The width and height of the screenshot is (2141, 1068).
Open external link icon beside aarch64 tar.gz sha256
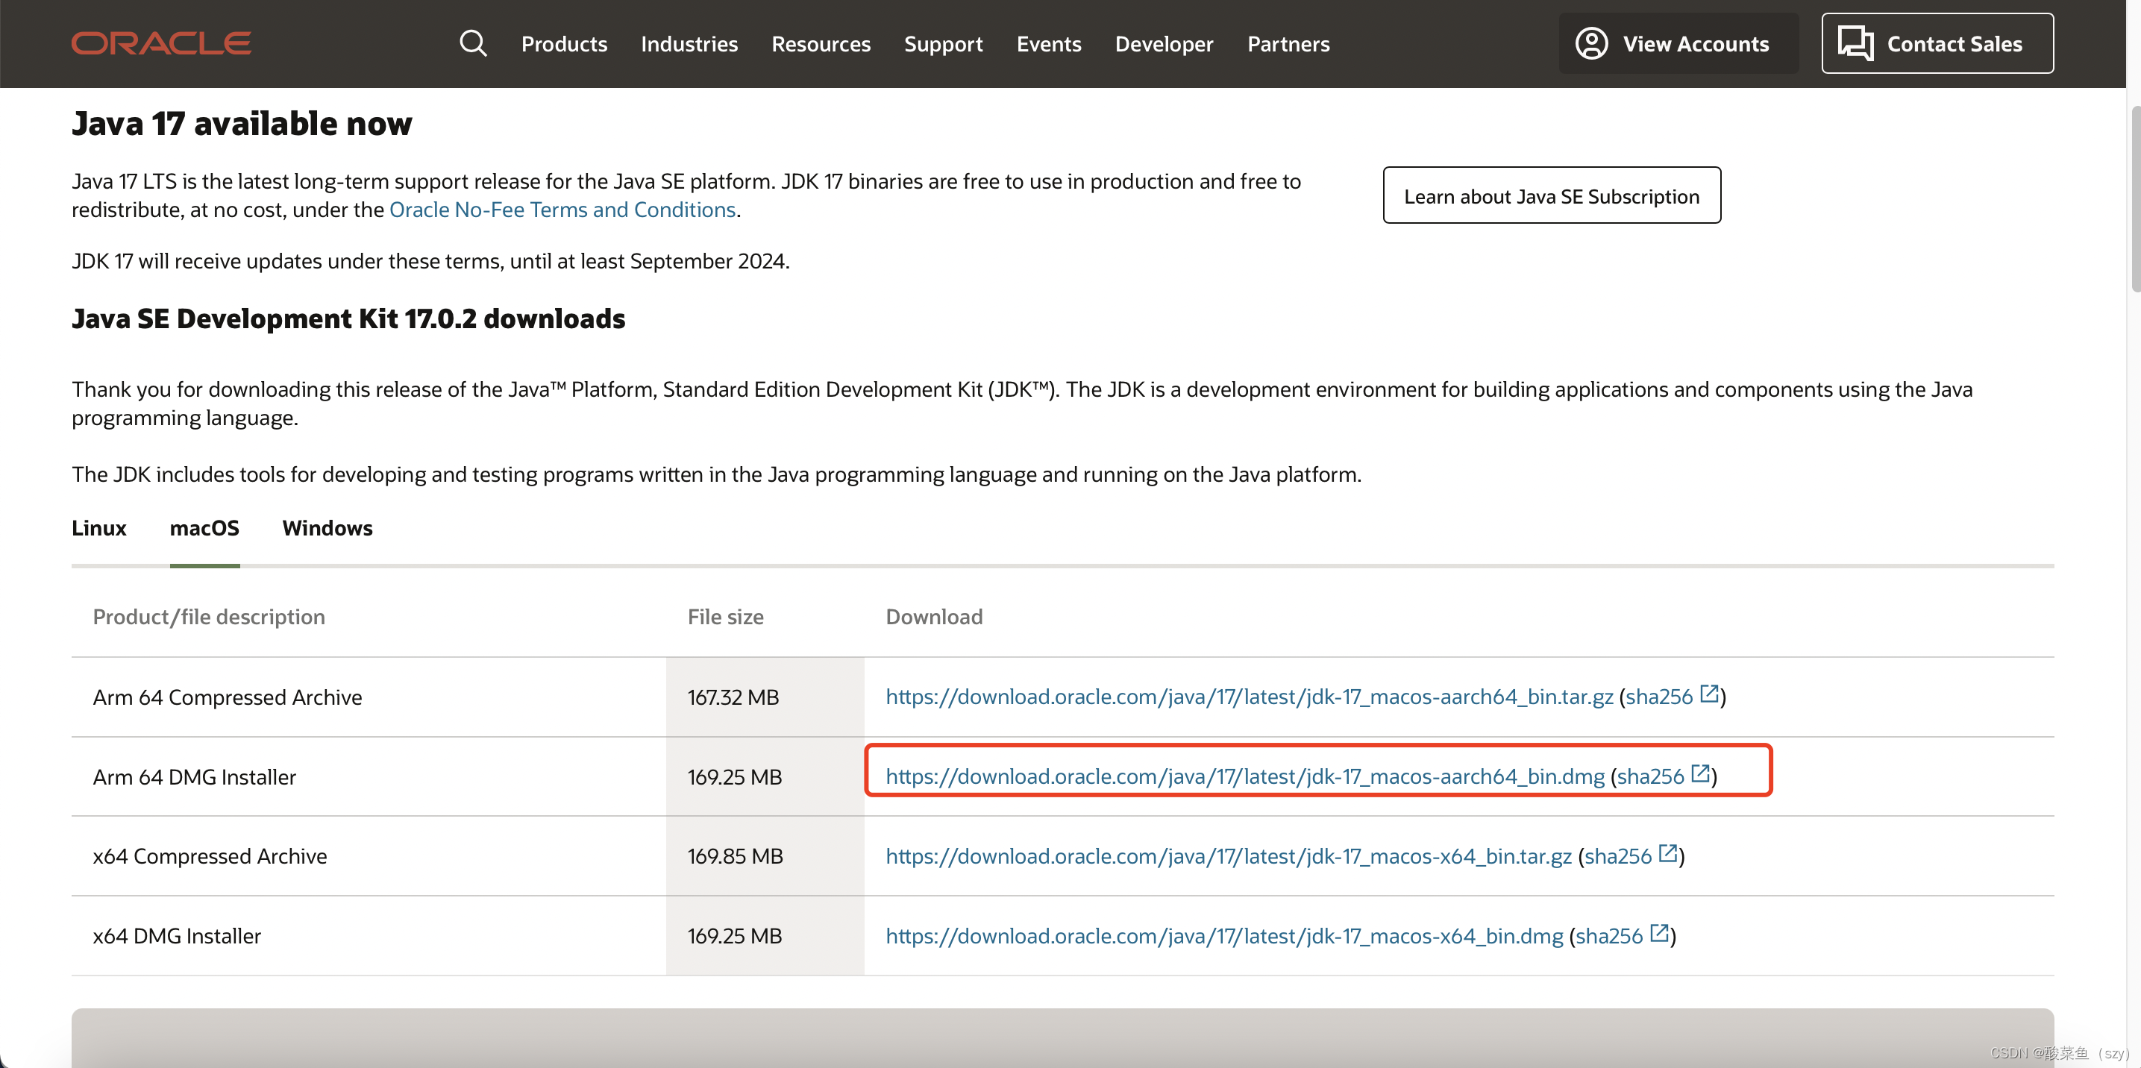coord(1709,694)
